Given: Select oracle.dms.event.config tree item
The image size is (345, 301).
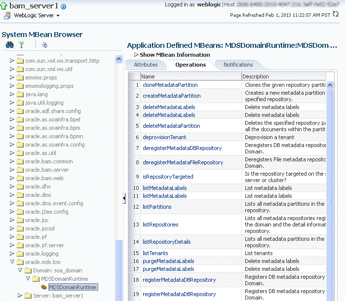Looking at the screenshot, I should point(54,203).
